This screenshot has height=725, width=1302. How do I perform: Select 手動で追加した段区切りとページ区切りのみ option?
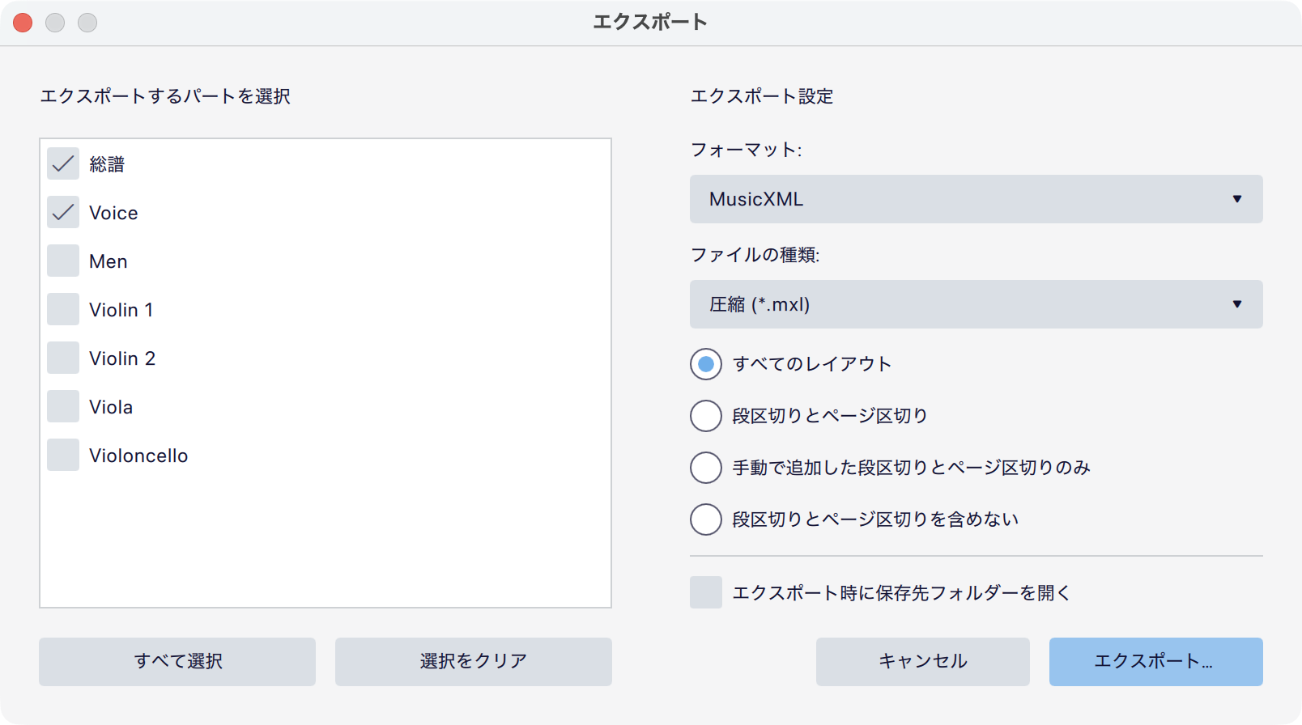(x=706, y=468)
